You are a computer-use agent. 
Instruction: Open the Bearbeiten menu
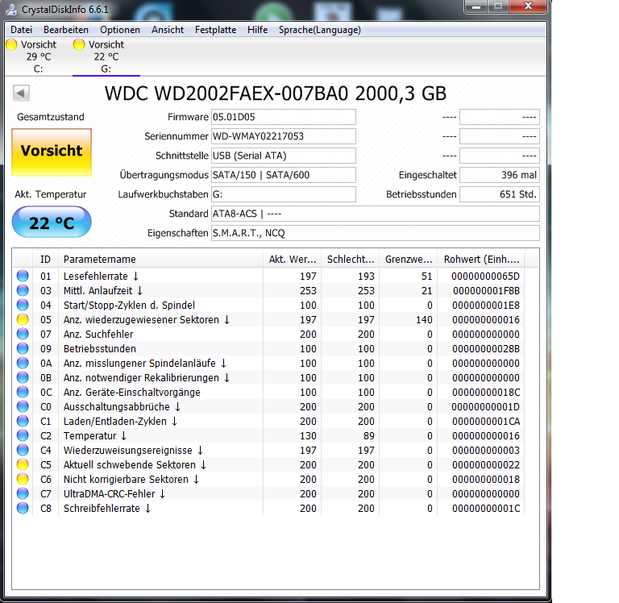pyautogui.click(x=66, y=30)
